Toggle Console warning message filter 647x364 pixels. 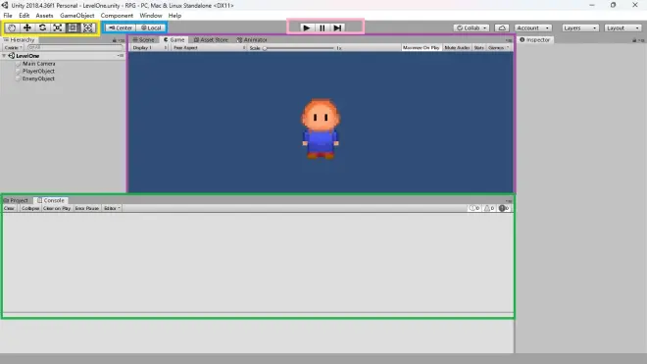(x=489, y=208)
